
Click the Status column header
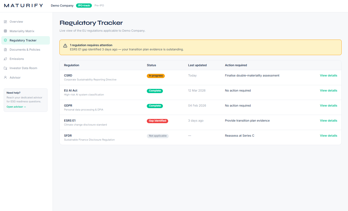click(152, 65)
